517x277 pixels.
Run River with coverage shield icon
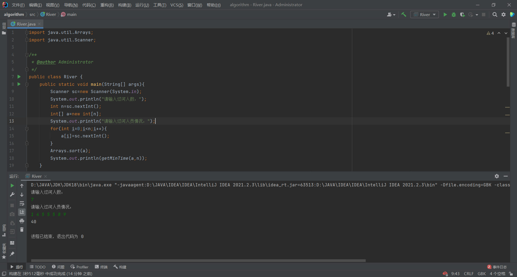tap(462, 15)
